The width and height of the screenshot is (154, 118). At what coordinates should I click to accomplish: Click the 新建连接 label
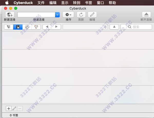pyautogui.click(x=10, y=20)
